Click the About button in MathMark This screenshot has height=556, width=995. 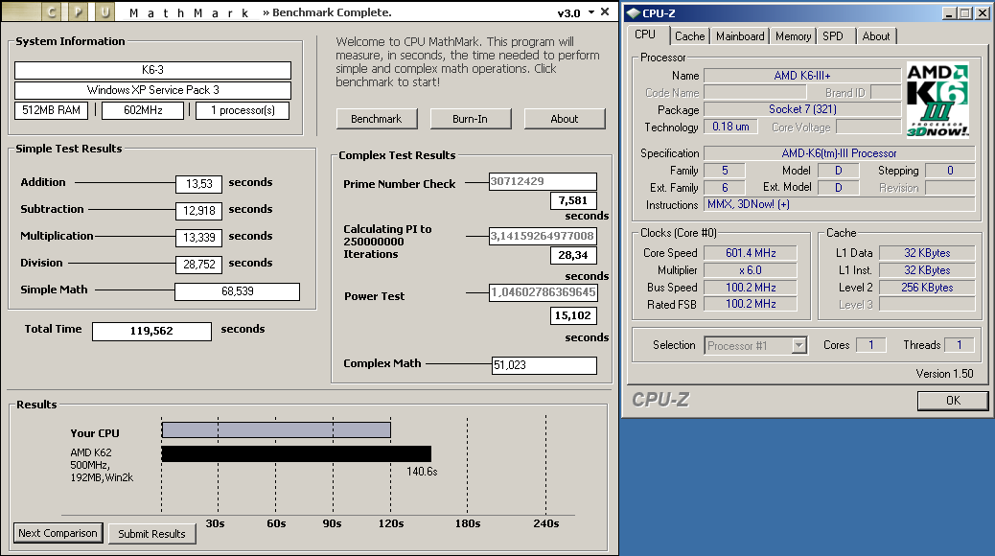(564, 119)
